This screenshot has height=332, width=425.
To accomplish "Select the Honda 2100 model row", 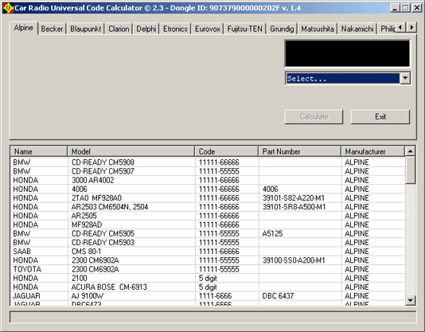I will (x=208, y=279).
